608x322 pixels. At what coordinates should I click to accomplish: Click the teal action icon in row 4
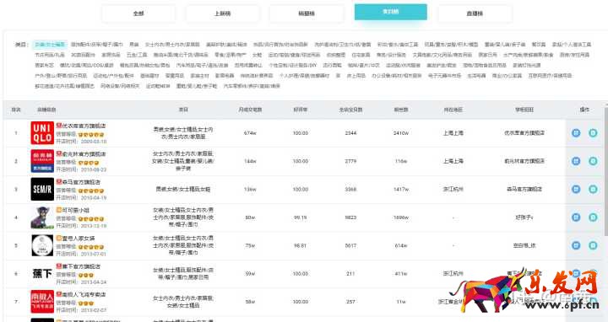593,217
